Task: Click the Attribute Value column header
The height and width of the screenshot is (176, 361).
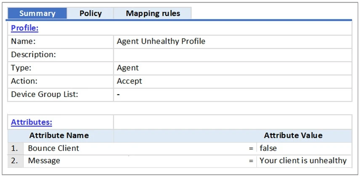Action: coord(293,135)
